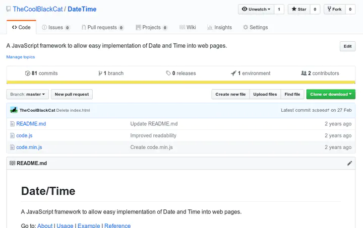Open the Unwatch notifications dropdown
Viewport: 363px width, 228px height.
pyautogui.click(x=256, y=9)
